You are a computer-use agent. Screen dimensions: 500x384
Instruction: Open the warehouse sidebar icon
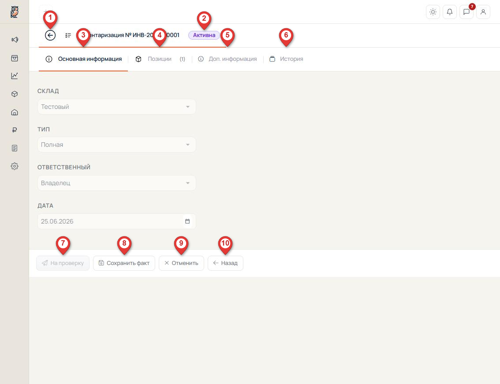[15, 112]
